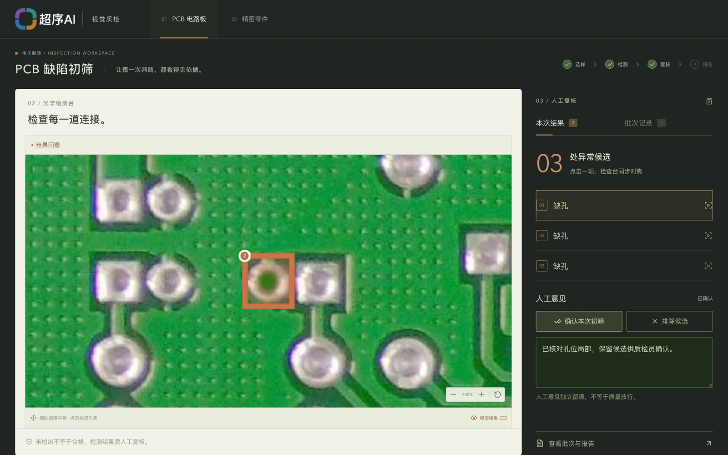
Task: Open 查看批次与报告 link
Action: (624, 444)
